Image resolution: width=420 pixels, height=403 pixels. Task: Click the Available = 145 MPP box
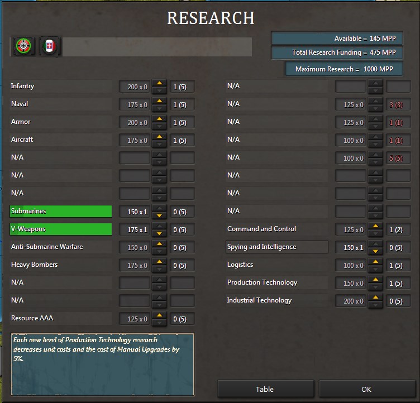(x=337, y=39)
